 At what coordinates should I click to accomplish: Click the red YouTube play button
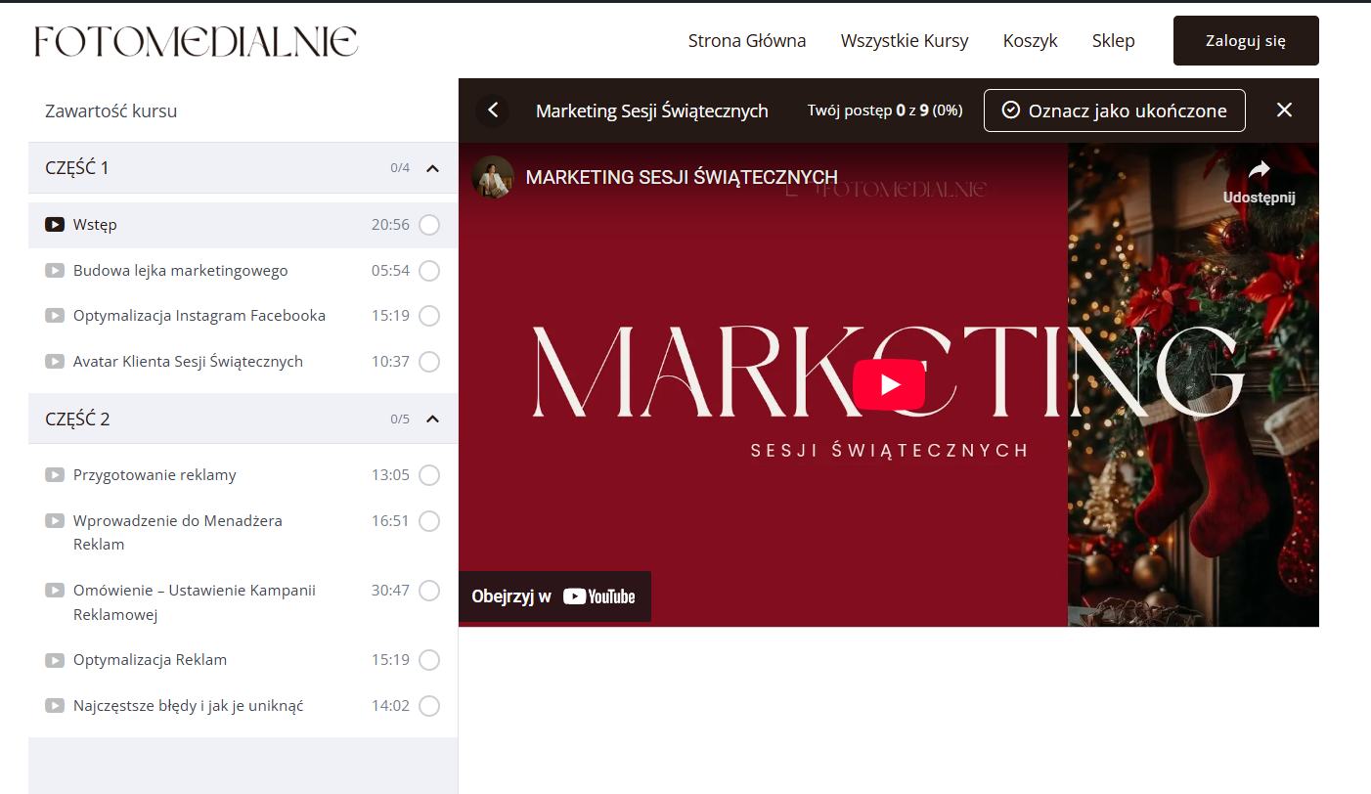[x=888, y=384]
